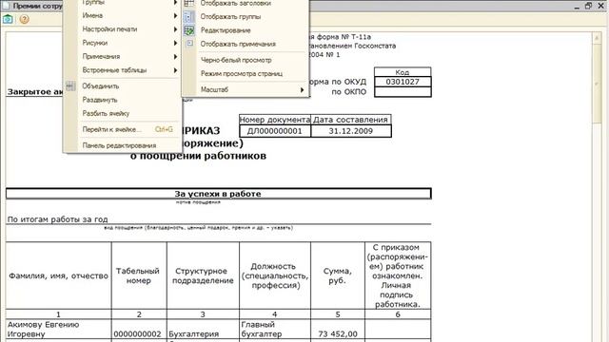Click the icon beside Отображать примечания
The height and width of the screenshot is (342, 609).
click(189, 44)
